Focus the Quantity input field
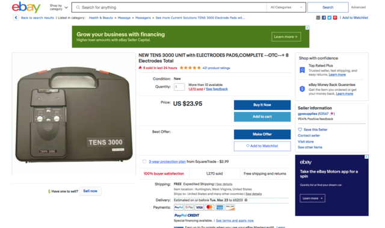385x228 pixels. pos(179,87)
